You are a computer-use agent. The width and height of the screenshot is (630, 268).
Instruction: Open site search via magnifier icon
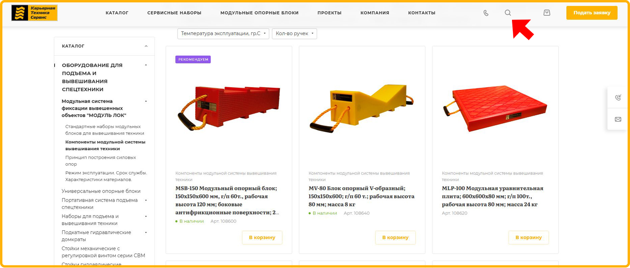(508, 13)
